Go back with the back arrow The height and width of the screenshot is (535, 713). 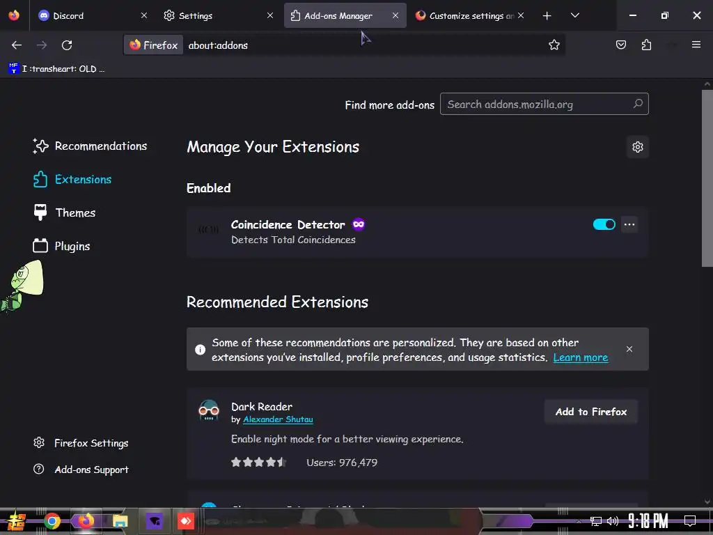point(17,45)
